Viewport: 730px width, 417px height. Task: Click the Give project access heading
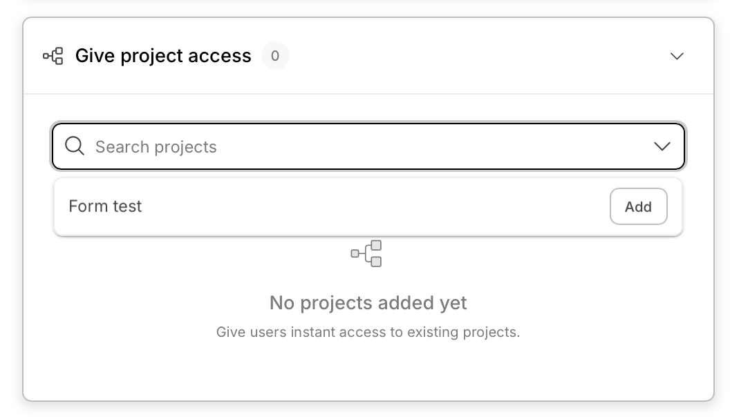(x=163, y=56)
